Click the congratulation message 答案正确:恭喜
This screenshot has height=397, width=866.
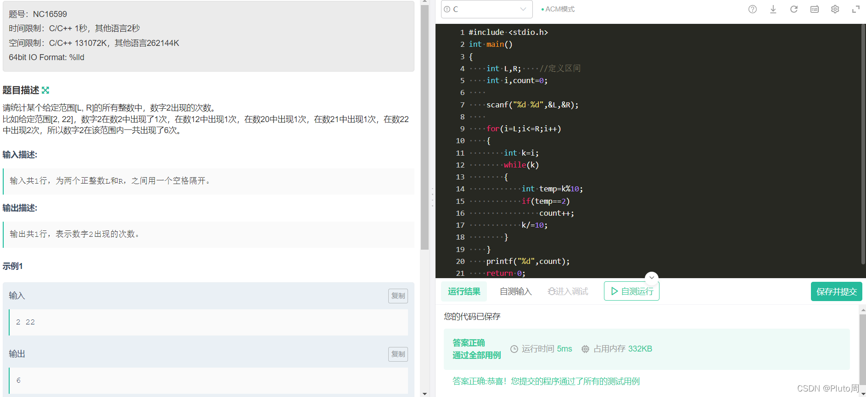(x=546, y=381)
